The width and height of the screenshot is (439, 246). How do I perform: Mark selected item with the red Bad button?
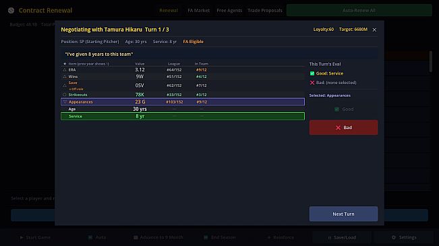pos(343,128)
